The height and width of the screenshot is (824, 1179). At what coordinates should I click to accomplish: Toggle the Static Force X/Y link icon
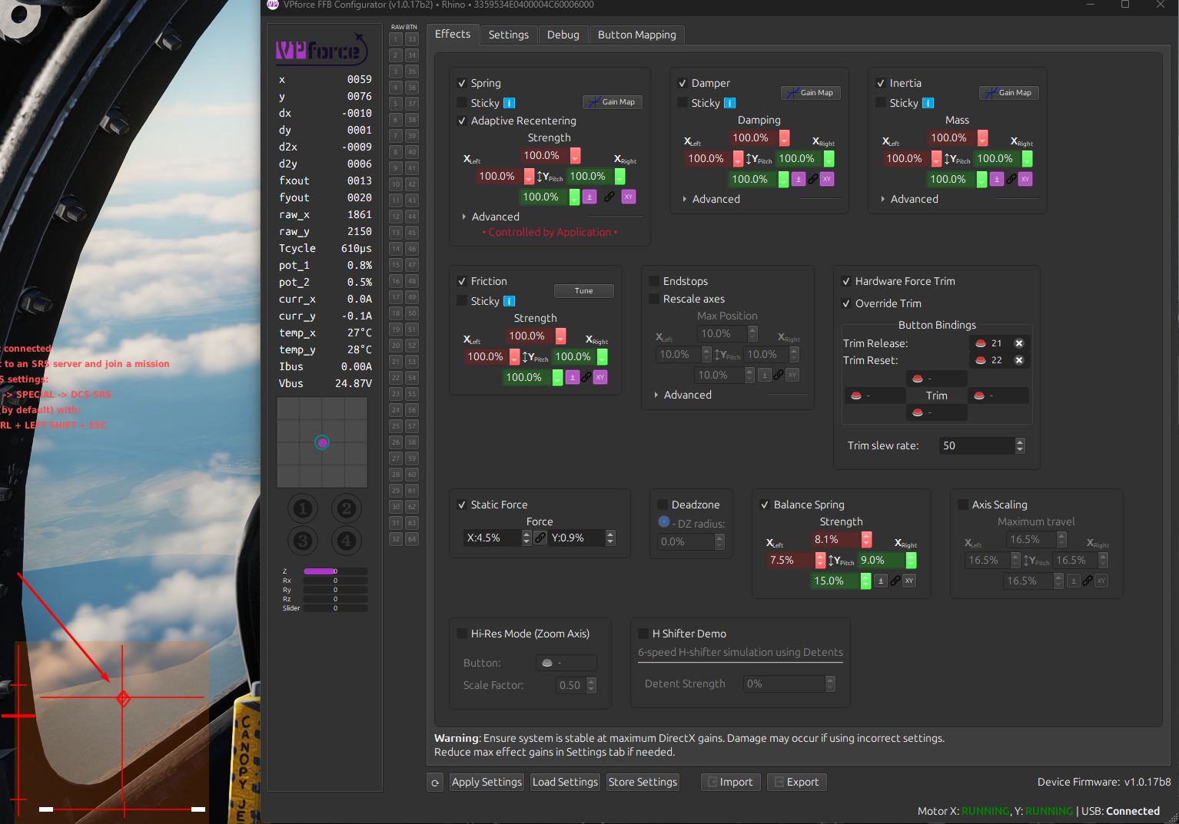541,538
